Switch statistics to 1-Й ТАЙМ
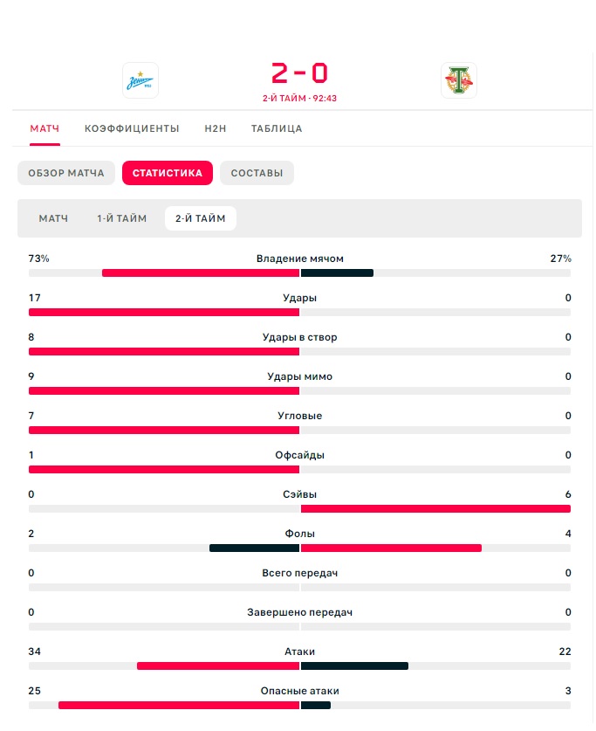The image size is (596, 731). (122, 218)
